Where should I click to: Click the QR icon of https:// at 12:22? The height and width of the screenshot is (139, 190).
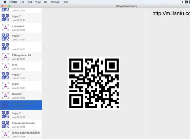tap(5, 76)
